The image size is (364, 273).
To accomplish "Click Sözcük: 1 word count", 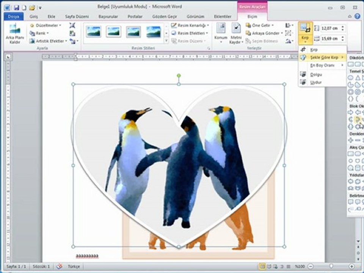I will (x=41, y=266).
